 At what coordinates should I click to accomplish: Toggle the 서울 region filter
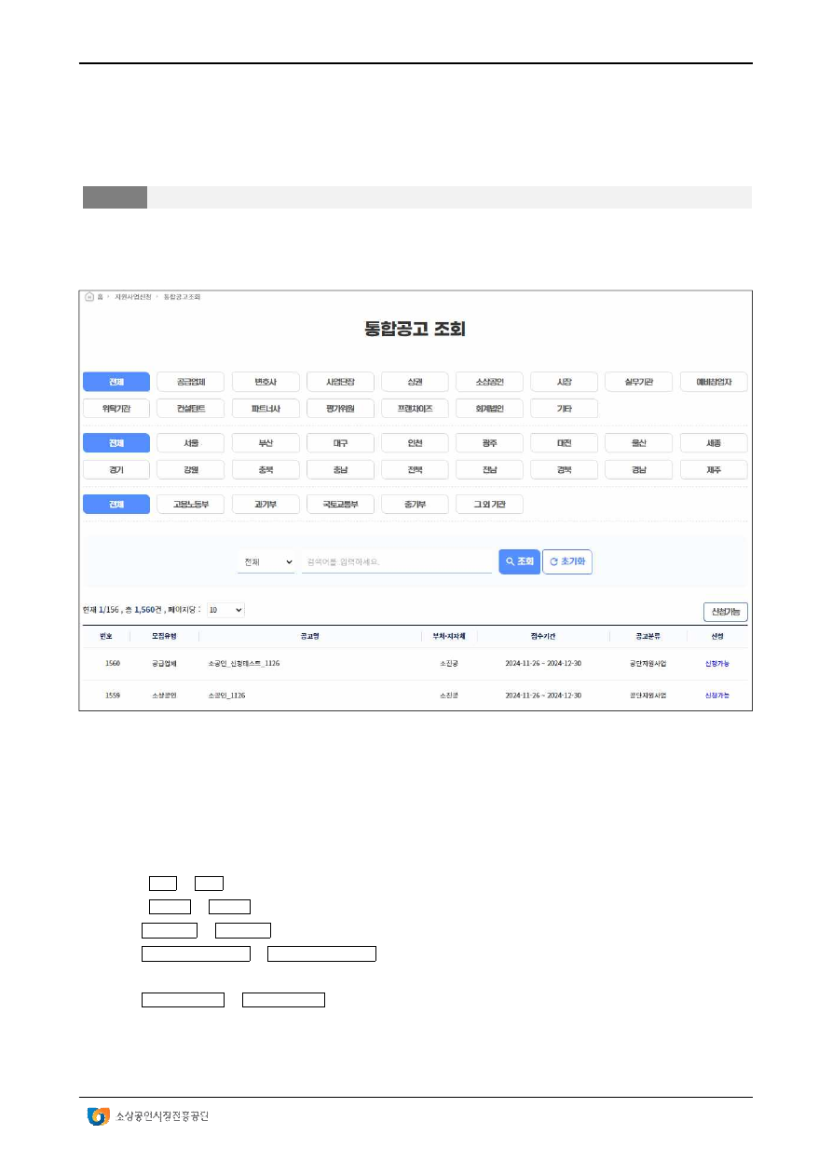191,443
